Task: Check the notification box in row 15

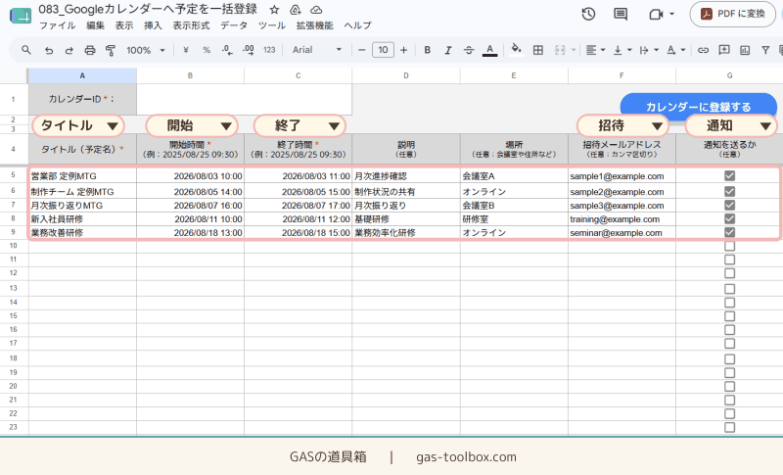Action: pyautogui.click(x=729, y=316)
